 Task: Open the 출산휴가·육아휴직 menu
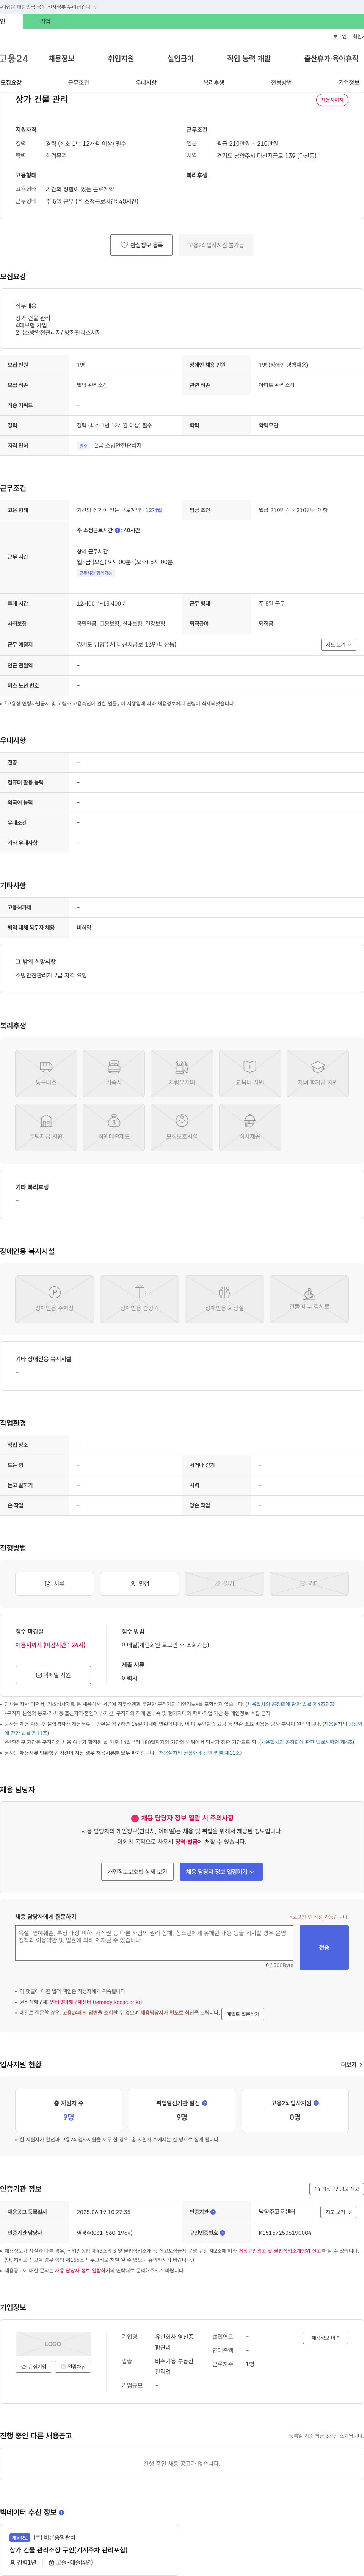[331, 59]
